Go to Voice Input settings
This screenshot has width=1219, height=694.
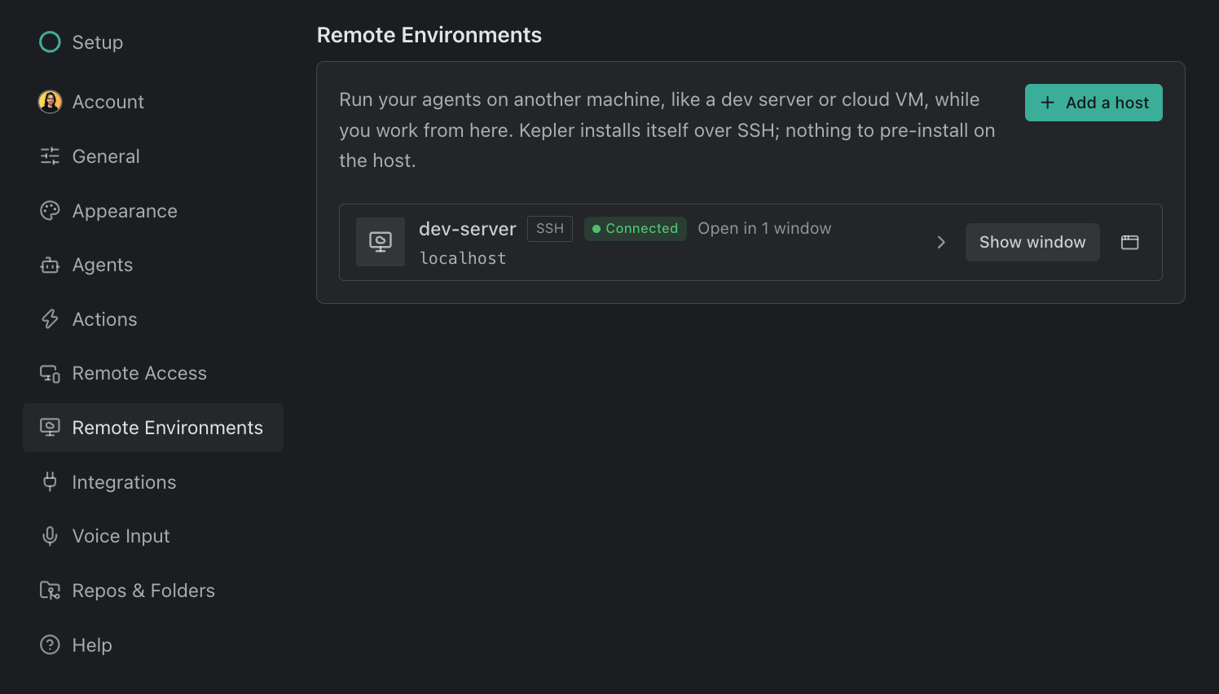[x=153, y=536]
